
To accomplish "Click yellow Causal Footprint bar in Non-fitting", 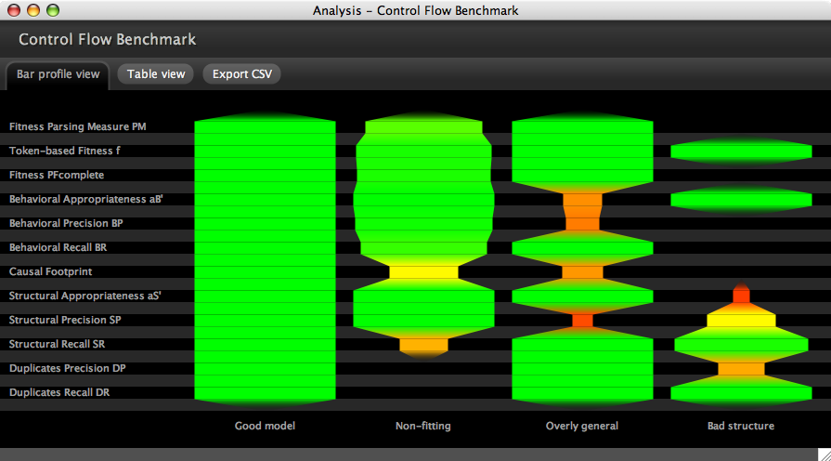I will 423,271.
